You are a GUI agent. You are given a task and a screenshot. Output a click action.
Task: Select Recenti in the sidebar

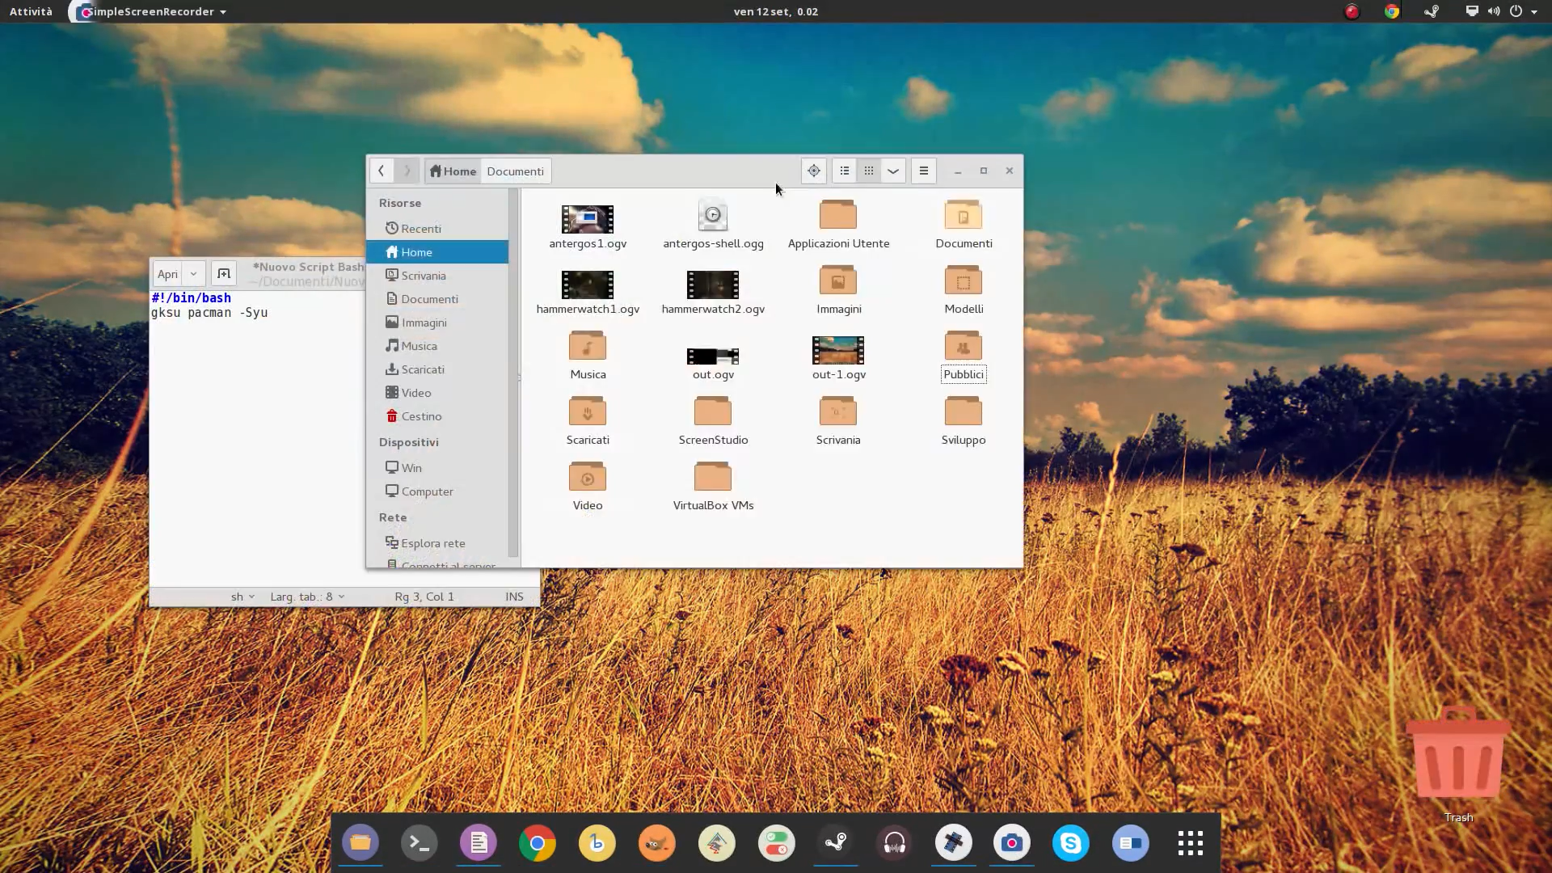point(437,229)
